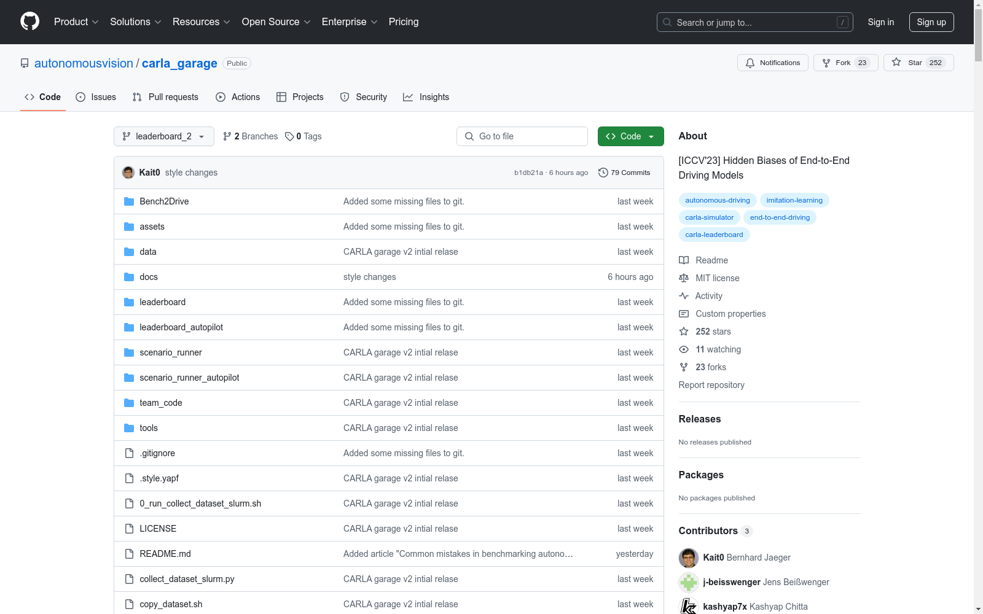Open the autonomousvision owner link
Viewport: 983px width, 614px height.
(84, 63)
